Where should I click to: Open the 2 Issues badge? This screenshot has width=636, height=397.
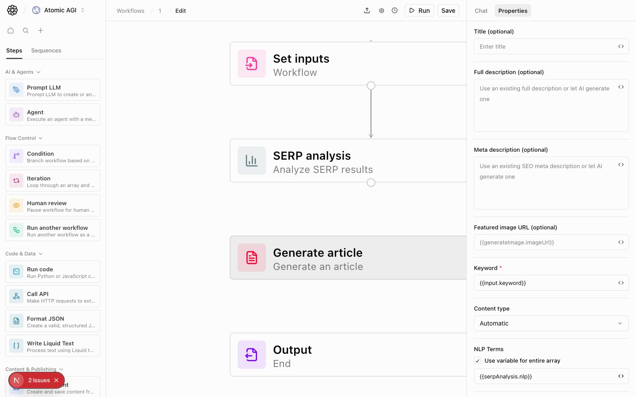(x=39, y=380)
